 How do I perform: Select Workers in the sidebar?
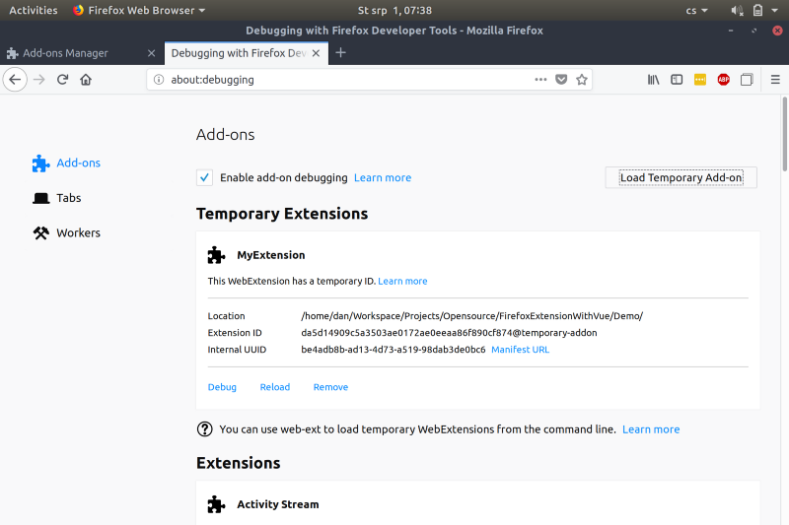pos(78,233)
